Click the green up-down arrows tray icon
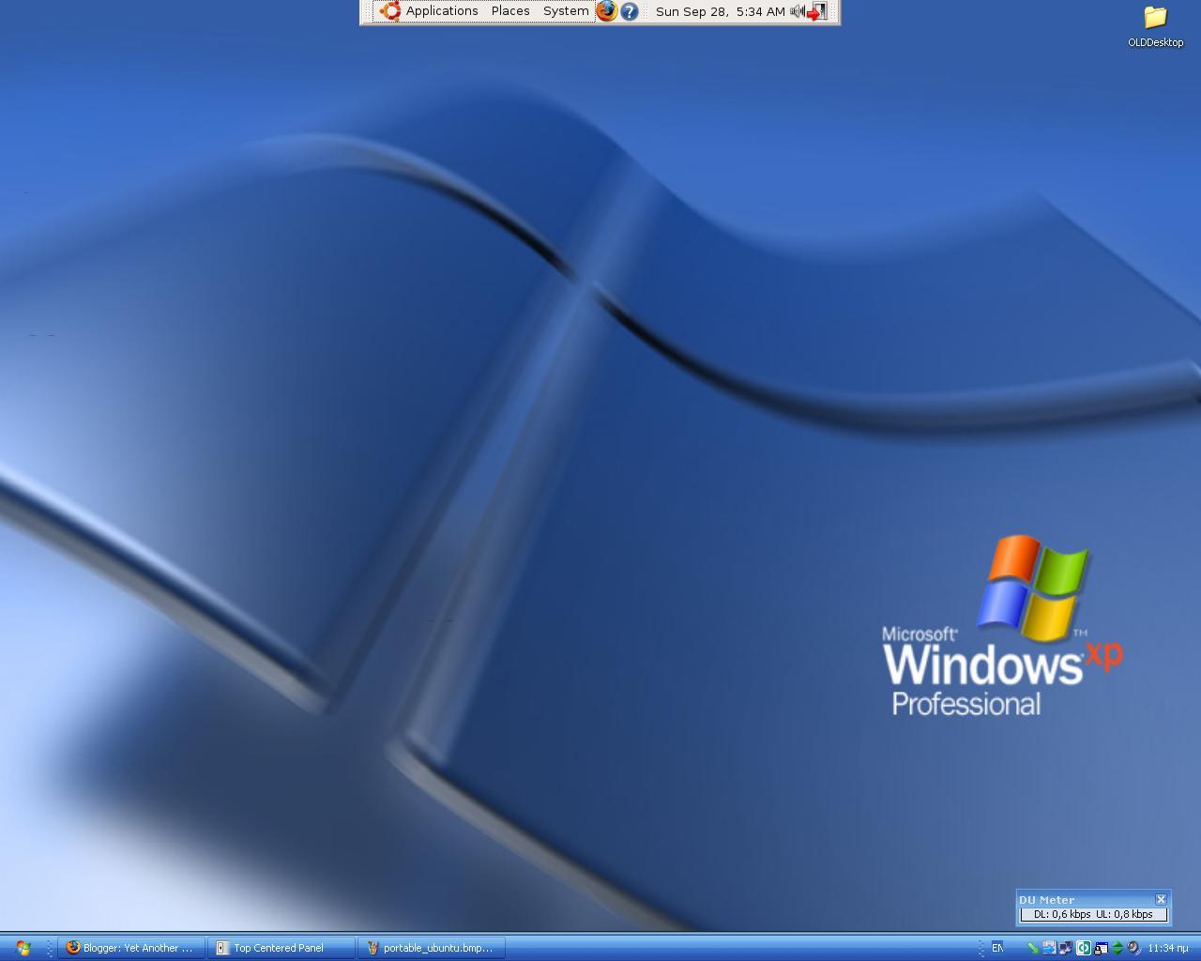1201x961 pixels. click(1117, 948)
